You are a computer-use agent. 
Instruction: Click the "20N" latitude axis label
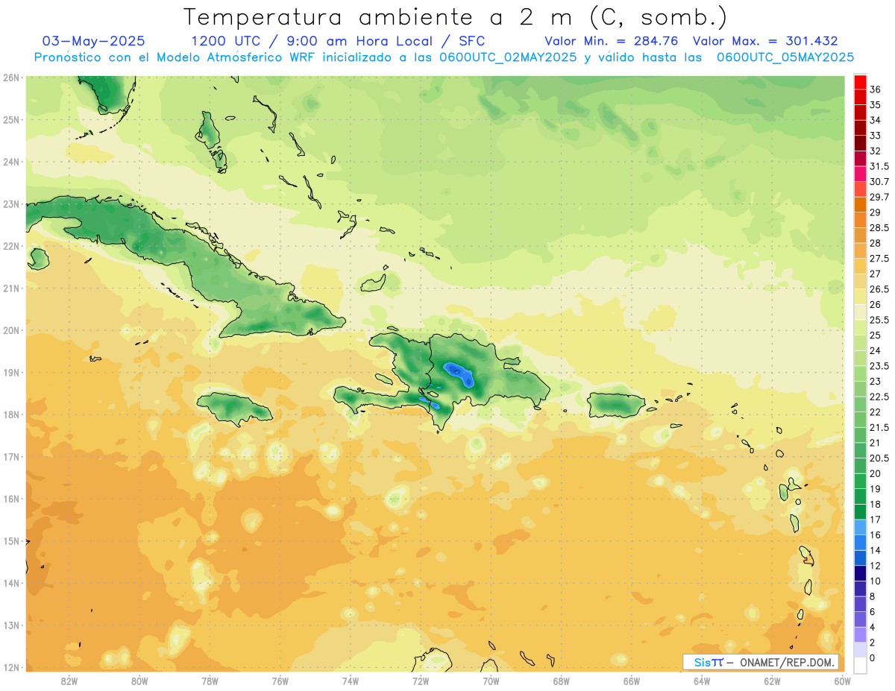point(11,330)
